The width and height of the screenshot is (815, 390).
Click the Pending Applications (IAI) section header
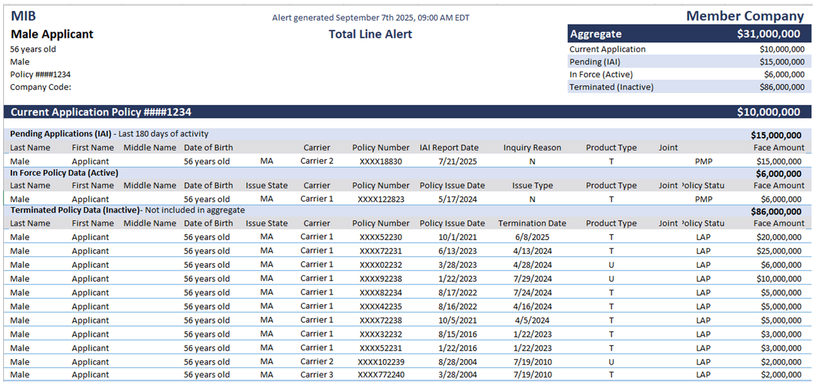(61, 134)
